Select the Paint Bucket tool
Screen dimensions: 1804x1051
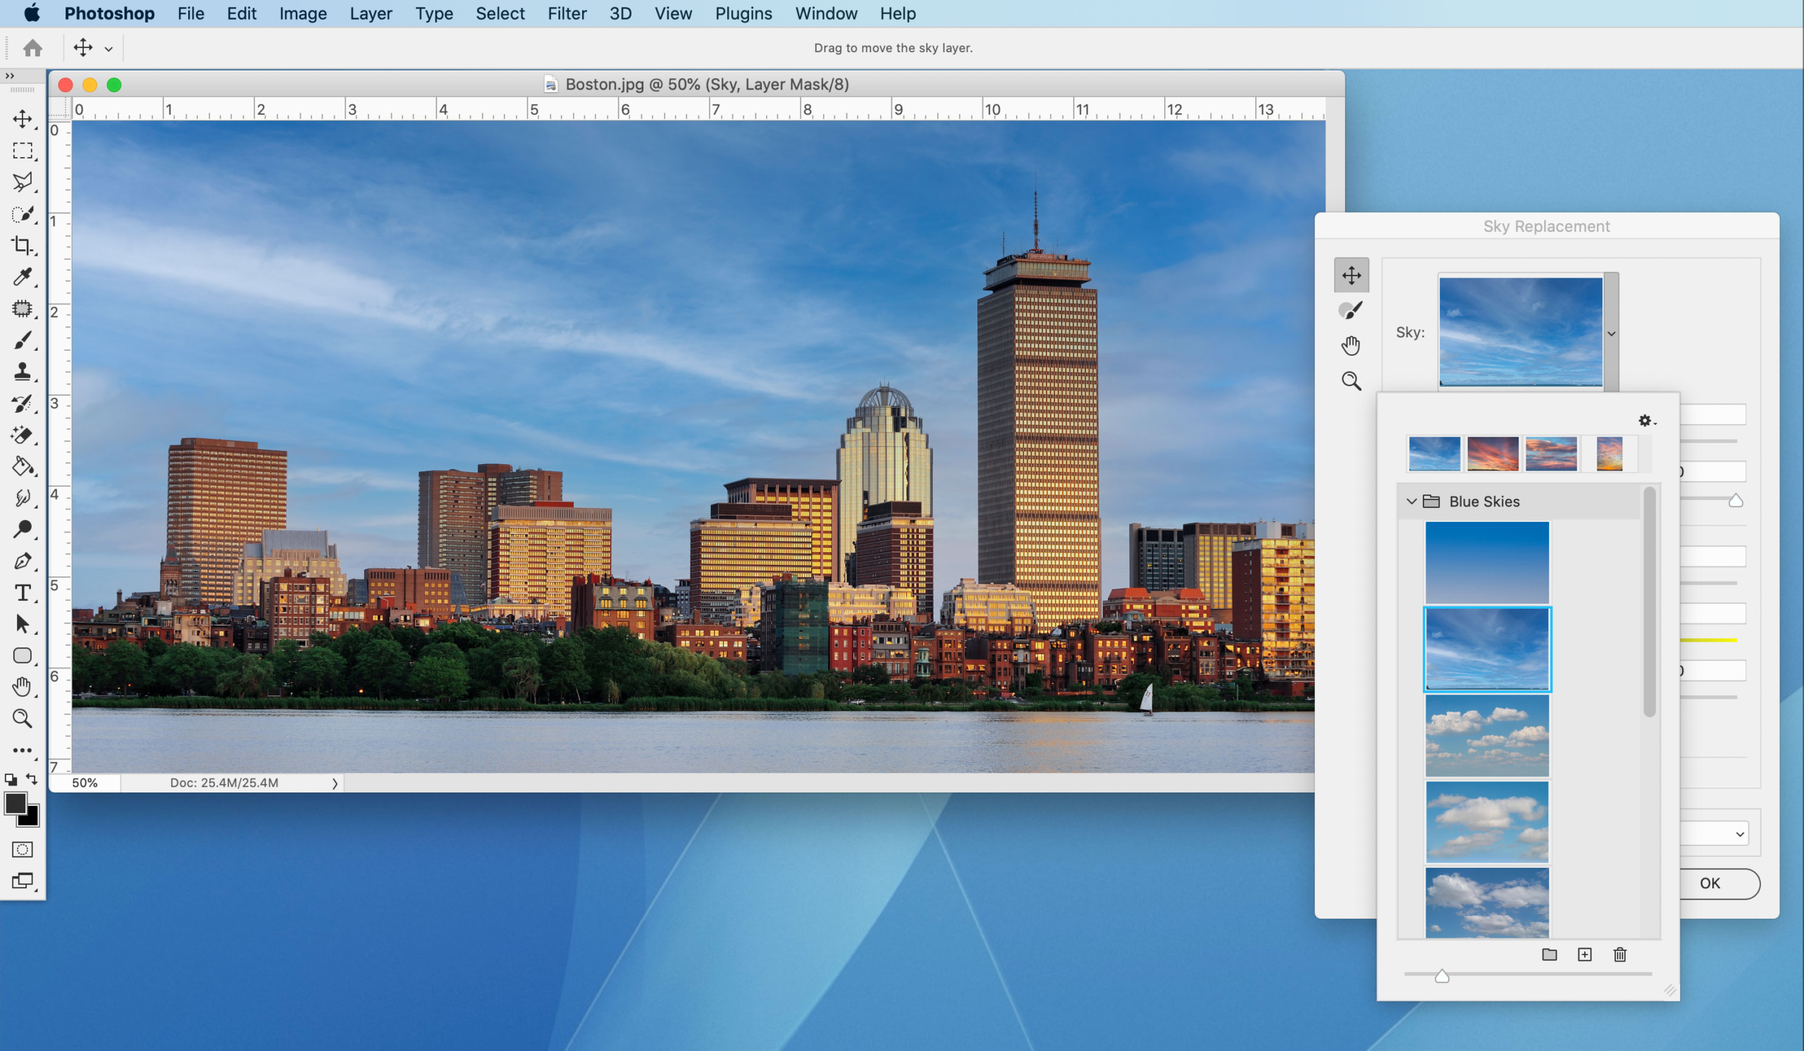click(x=22, y=466)
